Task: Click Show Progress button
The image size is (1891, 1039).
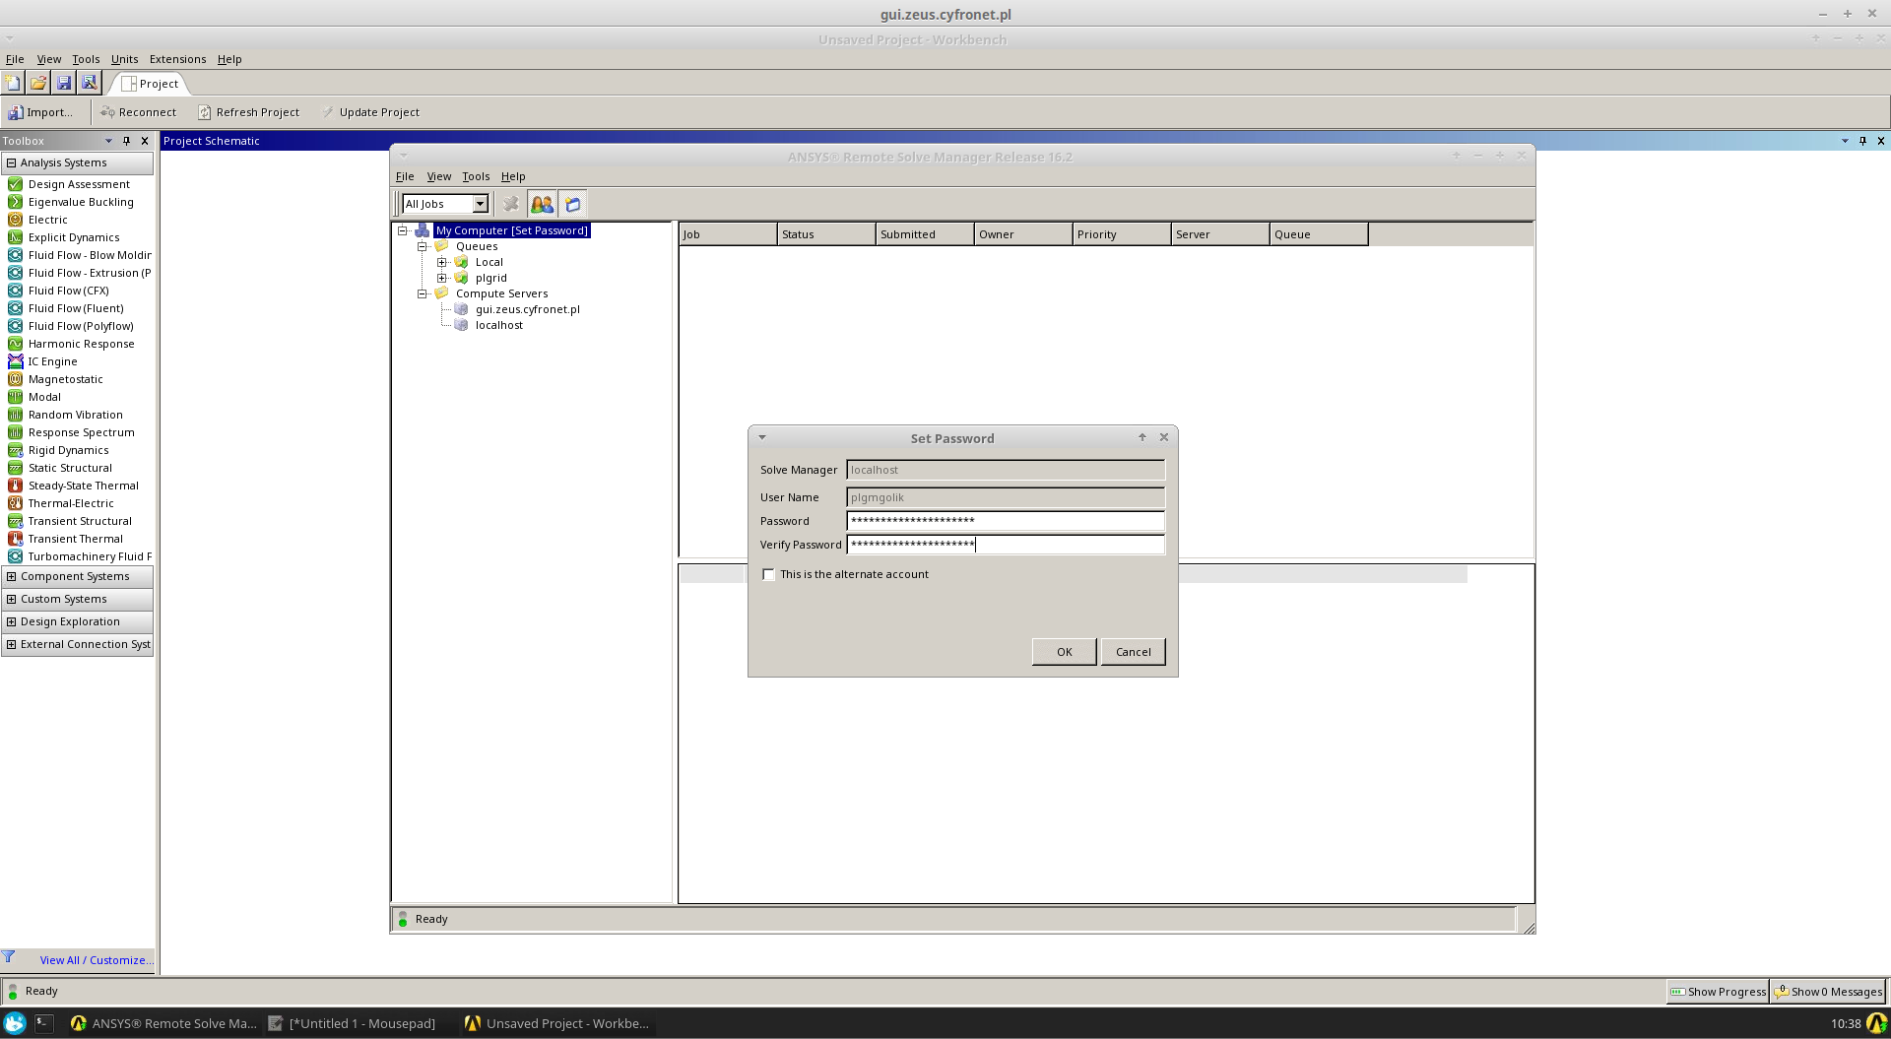Action: click(1719, 992)
